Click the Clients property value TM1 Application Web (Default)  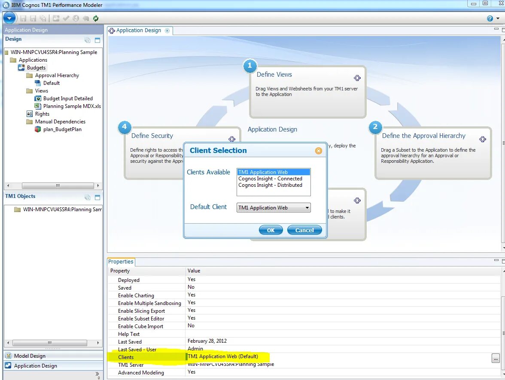coord(223,356)
